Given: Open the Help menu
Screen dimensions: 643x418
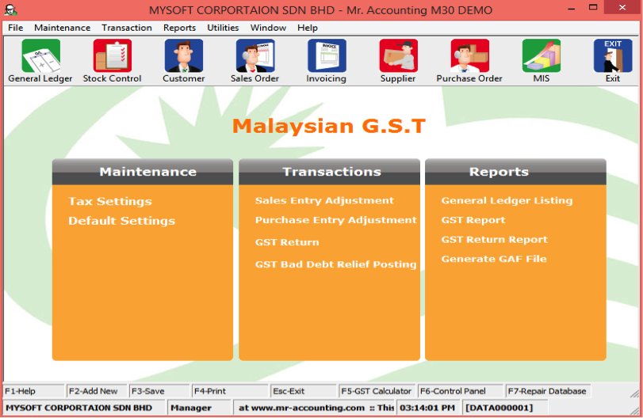Looking at the screenshot, I should click(x=308, y=28).
